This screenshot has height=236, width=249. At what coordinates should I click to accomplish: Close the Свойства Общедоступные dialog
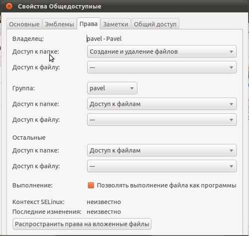[x=9, y=6]
